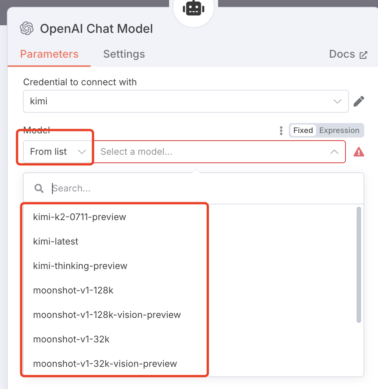This screenshot has height=389, width=378.
Task: Toggle Model field to Fixed mode
Action: click(303, 130)
